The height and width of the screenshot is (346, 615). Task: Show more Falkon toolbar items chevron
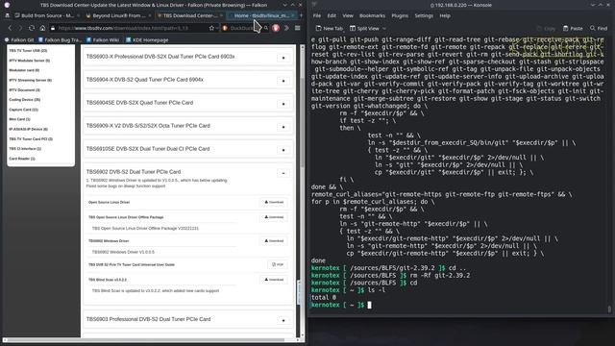(x=286, y=28)
